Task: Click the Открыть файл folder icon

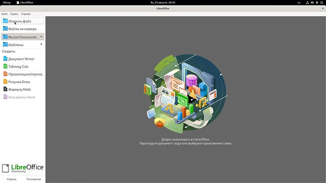Action: coord(5,21)
